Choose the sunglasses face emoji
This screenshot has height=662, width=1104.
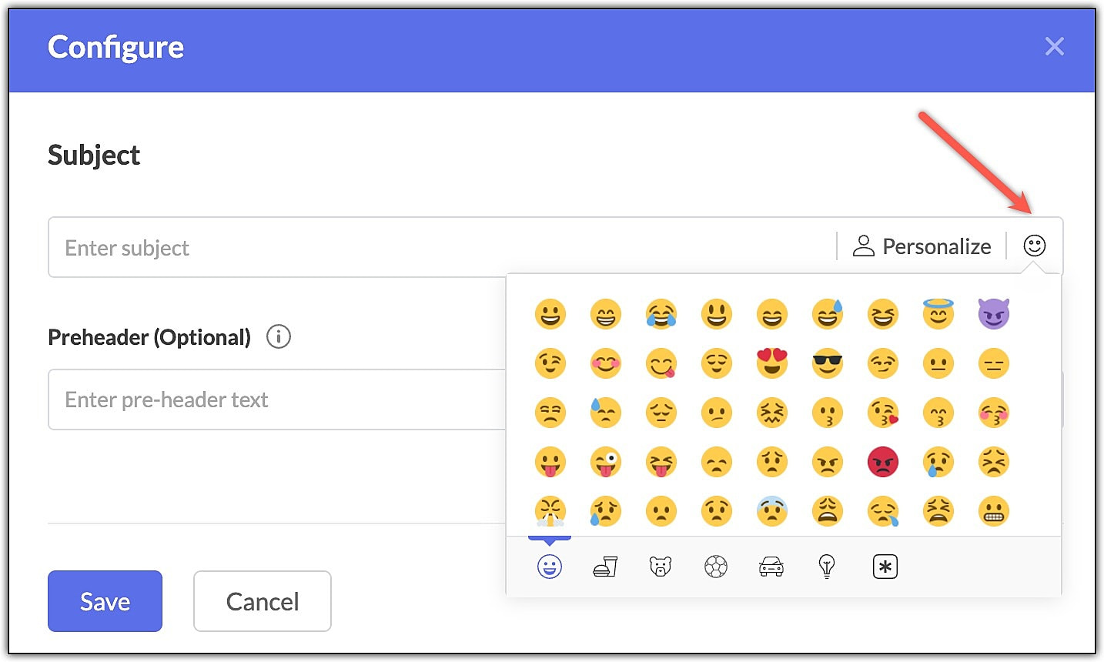pos(827,363)
